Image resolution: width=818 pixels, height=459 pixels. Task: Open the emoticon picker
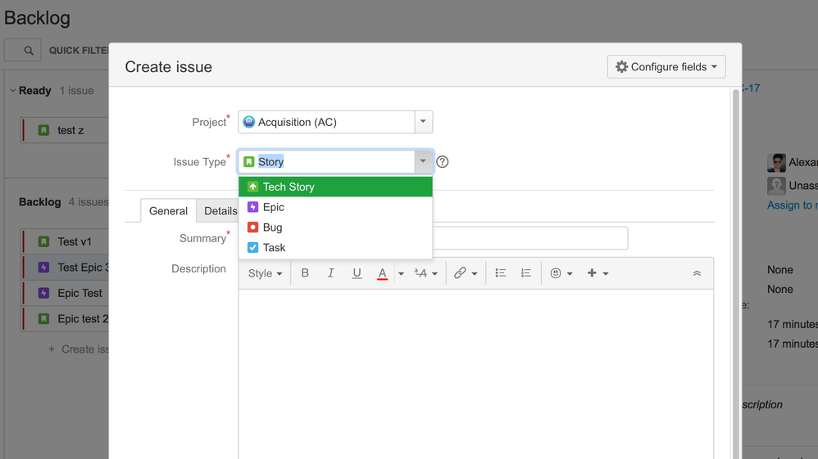[561, 273]
